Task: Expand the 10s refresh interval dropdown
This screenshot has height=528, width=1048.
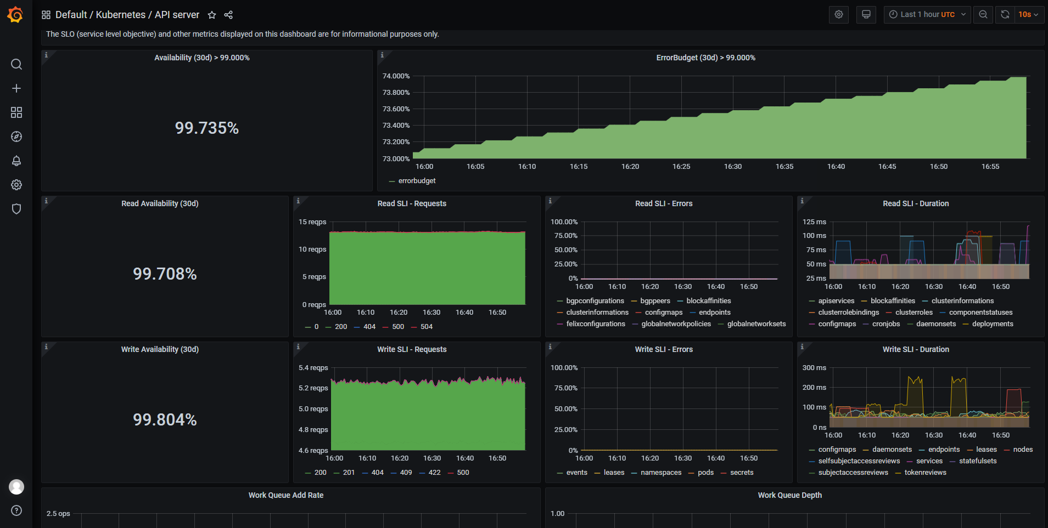Action: point(1028,15)
